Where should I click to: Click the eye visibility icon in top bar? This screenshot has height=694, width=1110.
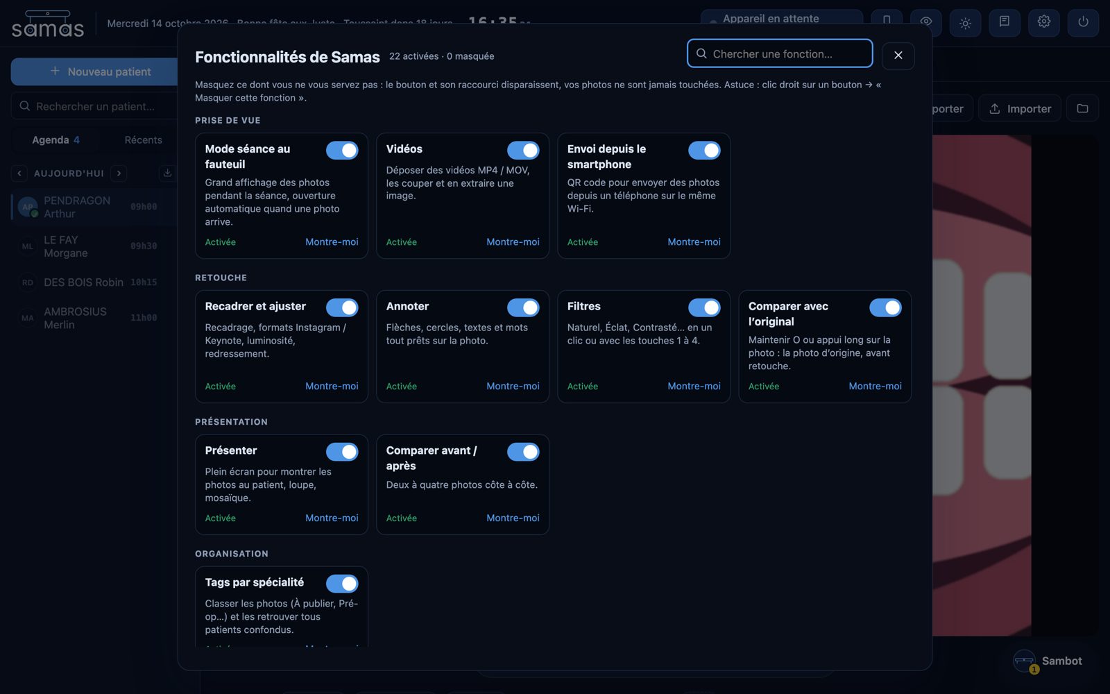pyautogui.click(x=925, y=22)
